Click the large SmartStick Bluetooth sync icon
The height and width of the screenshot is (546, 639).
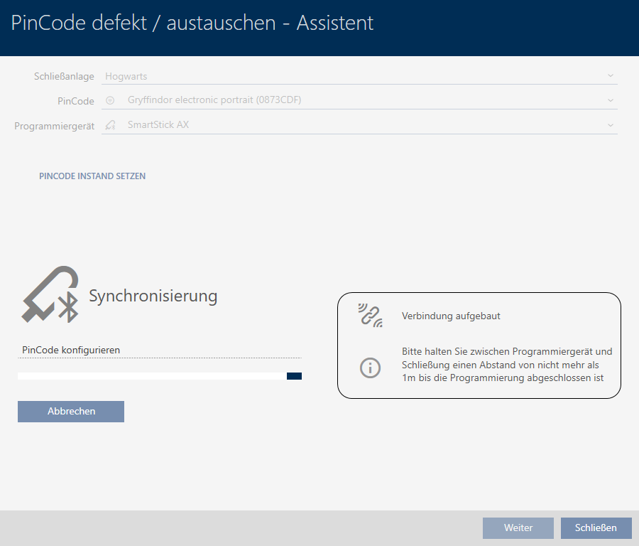click(x=49, y=294)
